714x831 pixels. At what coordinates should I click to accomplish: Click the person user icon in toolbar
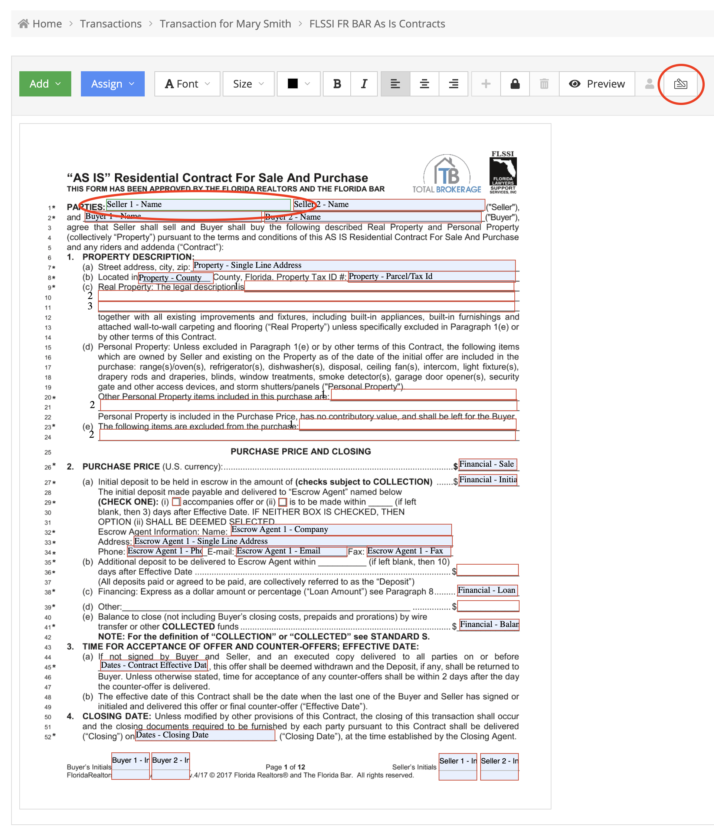click(649, 84)
